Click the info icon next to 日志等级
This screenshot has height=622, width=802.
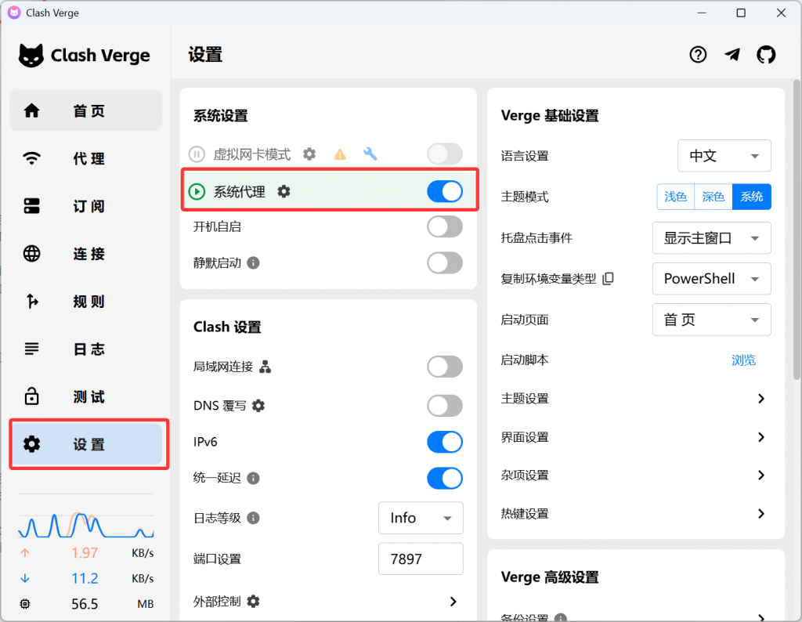point(253,518)
